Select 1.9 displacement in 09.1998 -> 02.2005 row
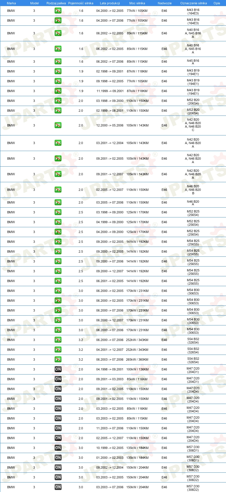Image resolution: width=226 pixels, height=492 pixels. click(81, 81)
